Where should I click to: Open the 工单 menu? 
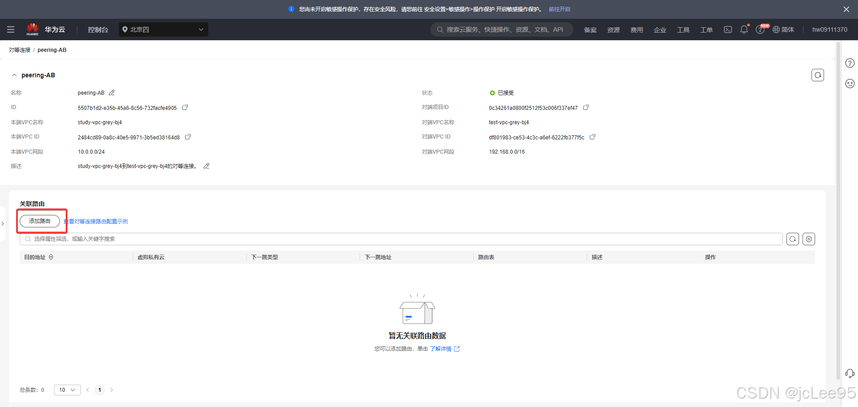coord(707,30)
